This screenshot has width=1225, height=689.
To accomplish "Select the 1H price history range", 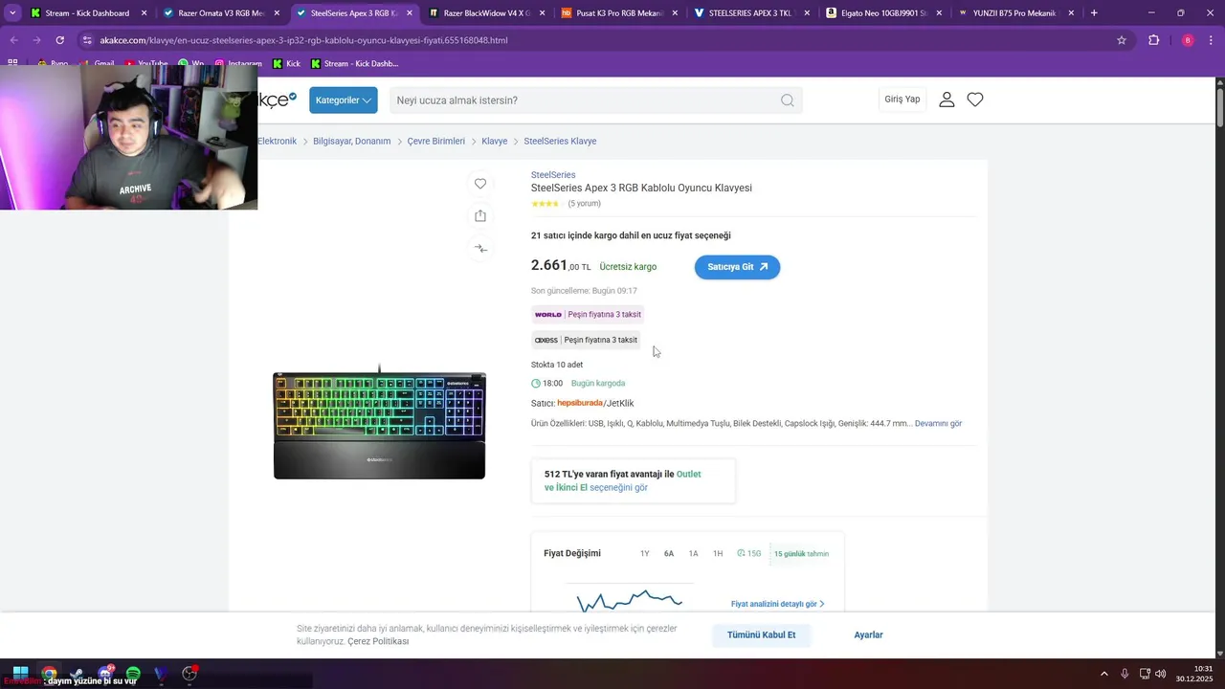I will (718, 554).
